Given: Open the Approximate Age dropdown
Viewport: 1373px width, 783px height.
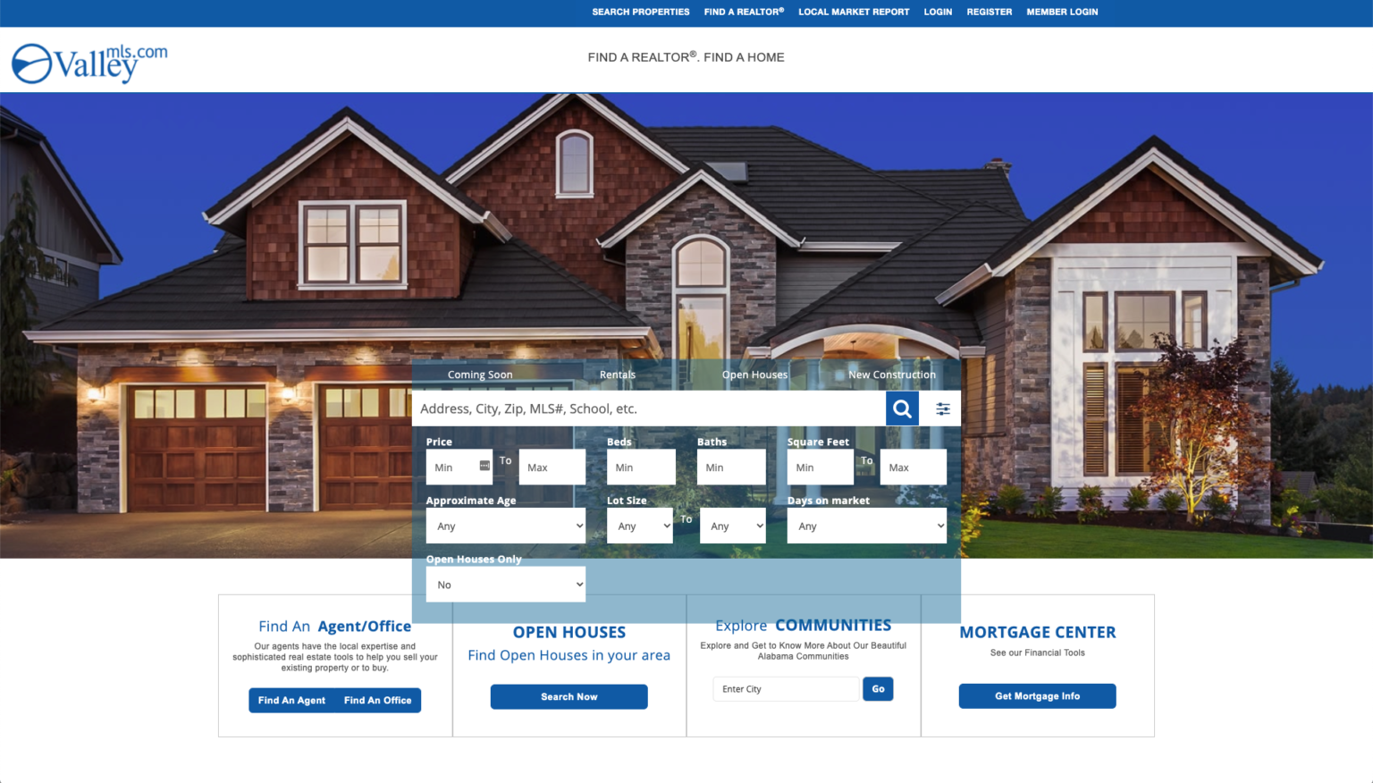Looking at the screenshot, I should pos(505,526).
